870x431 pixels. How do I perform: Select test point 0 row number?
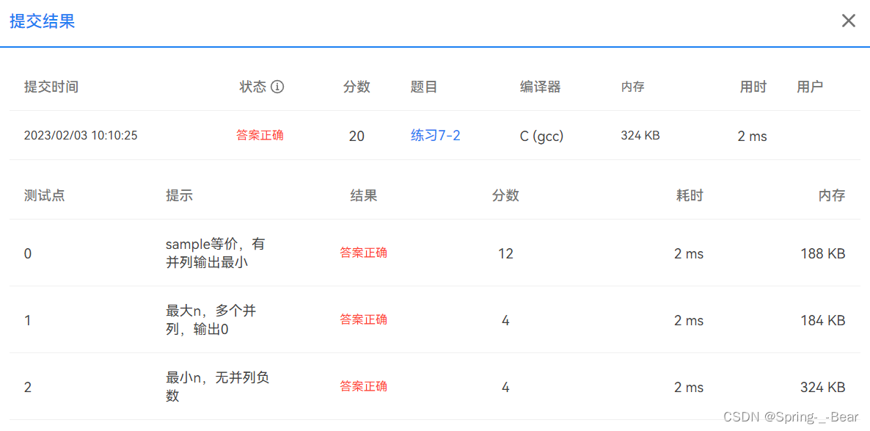click(x=28, y=254)
